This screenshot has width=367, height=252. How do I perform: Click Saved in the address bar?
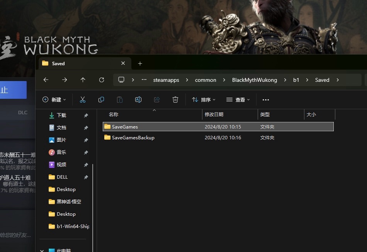click(x=322, y=80)
